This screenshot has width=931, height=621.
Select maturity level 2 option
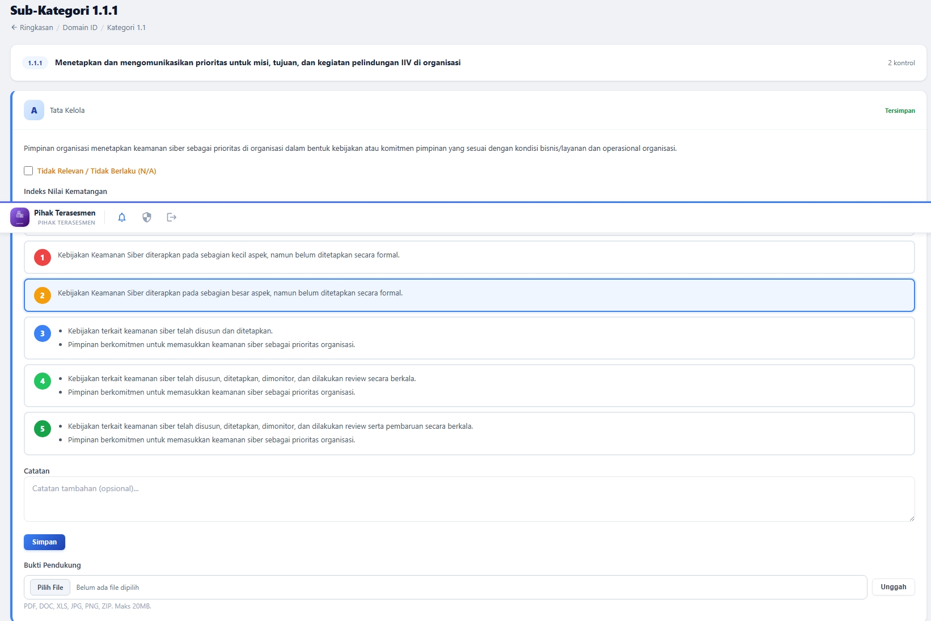(x=469, y=295)
